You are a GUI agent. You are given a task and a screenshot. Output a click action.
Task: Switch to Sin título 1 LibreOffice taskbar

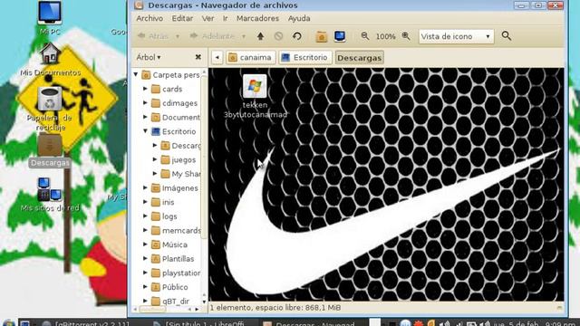click(198, 323)
